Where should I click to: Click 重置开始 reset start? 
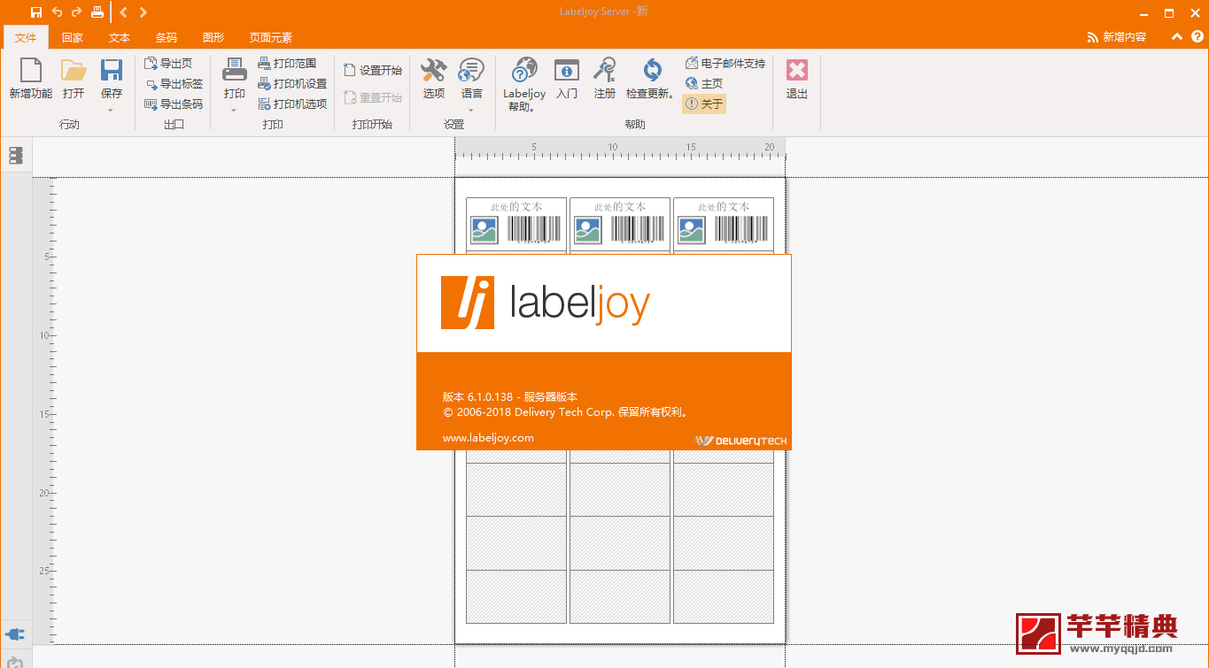coord(373,98)
